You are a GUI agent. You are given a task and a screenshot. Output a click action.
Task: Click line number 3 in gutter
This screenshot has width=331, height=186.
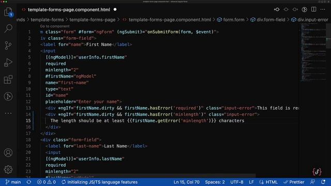pos(29,44)
